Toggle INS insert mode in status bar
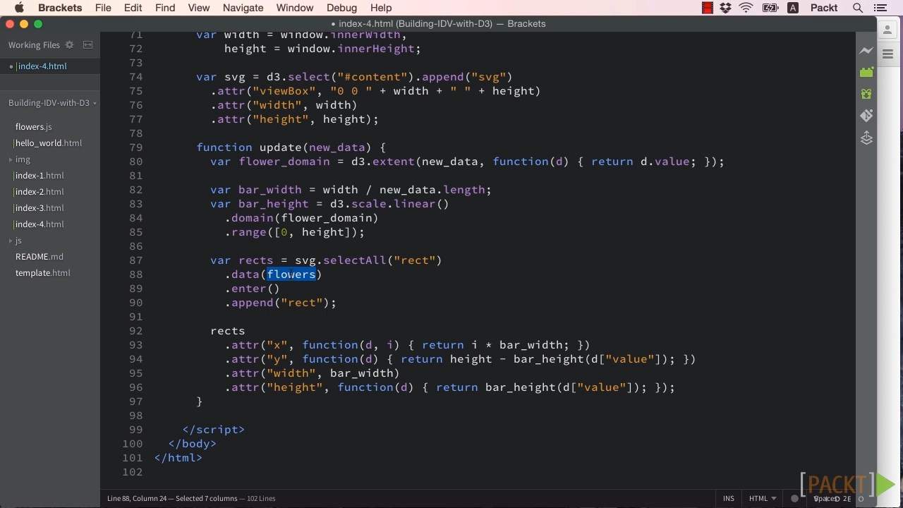 728,498
